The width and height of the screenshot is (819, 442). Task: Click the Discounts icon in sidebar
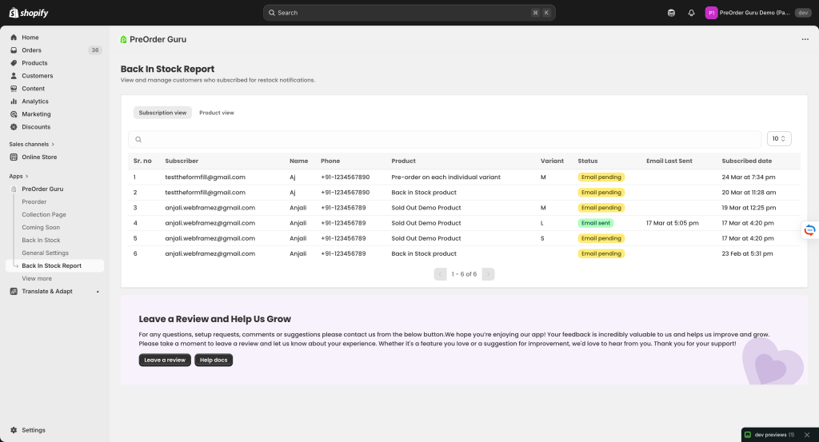[x=14, y=127]
